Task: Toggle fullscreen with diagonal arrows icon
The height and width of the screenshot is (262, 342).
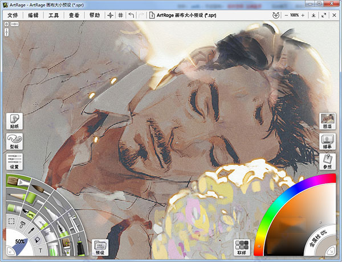Action: (324, 15)
